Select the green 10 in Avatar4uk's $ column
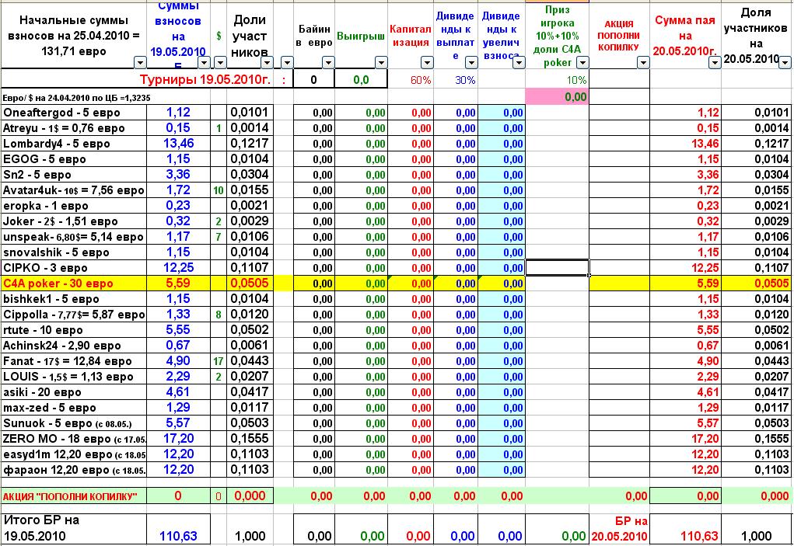This screenshot has height=546, width=794. coord(219,190)
